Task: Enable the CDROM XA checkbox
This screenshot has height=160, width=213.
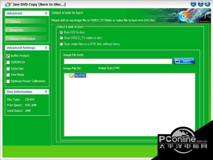Action: click(8, 62)
